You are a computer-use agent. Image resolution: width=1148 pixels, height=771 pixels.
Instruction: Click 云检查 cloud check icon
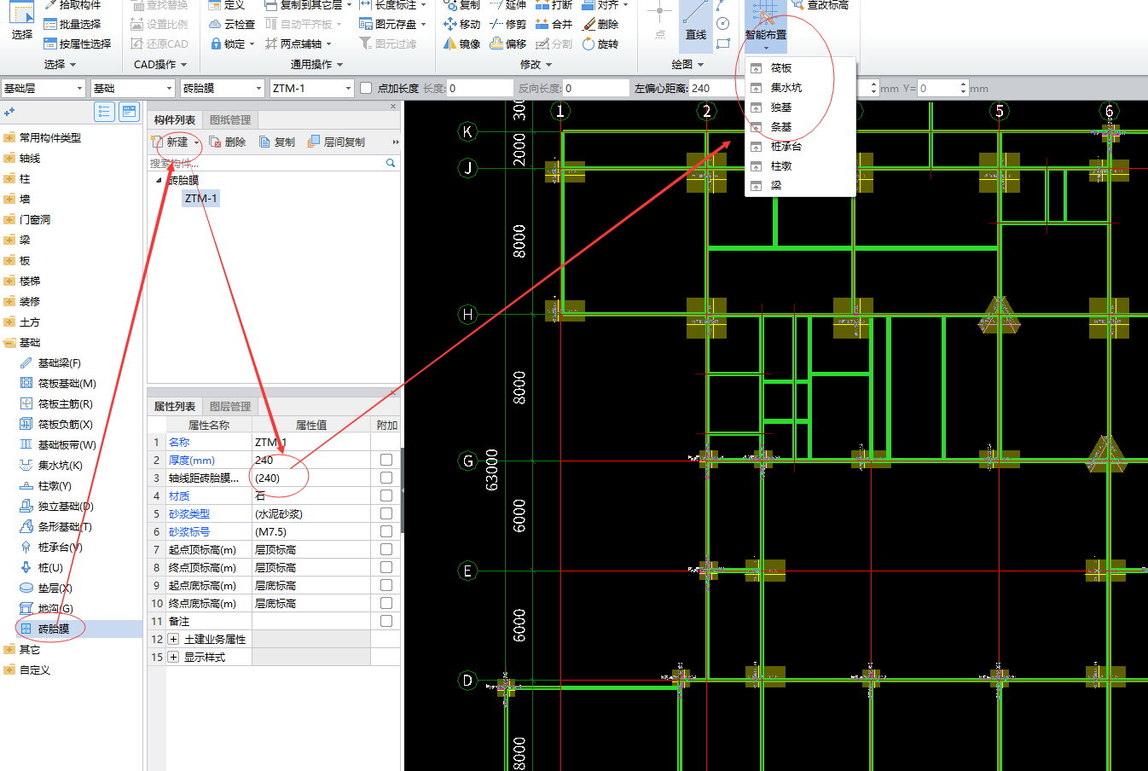click(216, 24)
